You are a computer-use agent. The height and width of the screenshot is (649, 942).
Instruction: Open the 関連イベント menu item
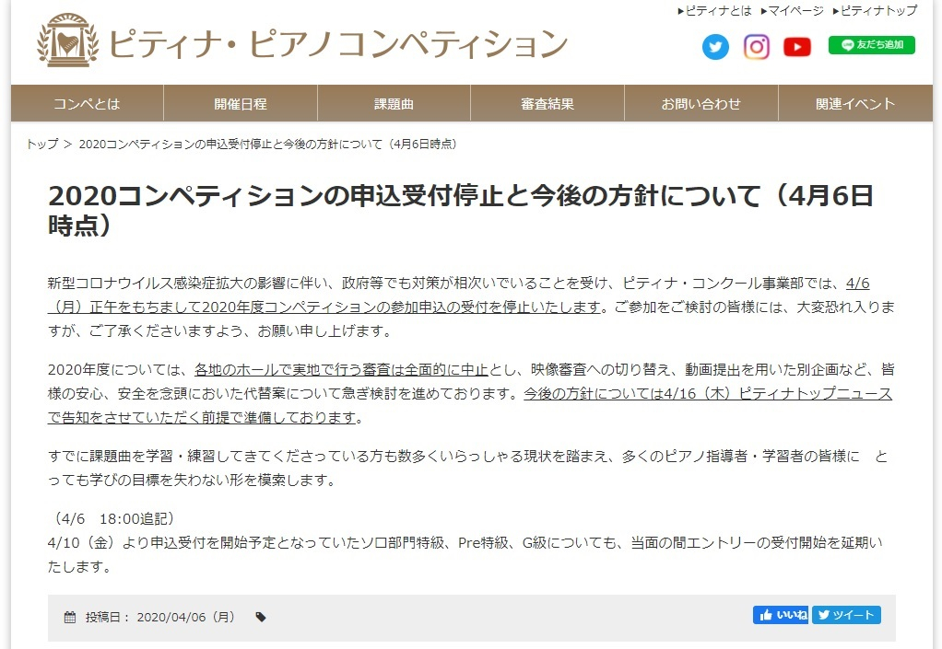pyautogui.click(x=855, y=104)
